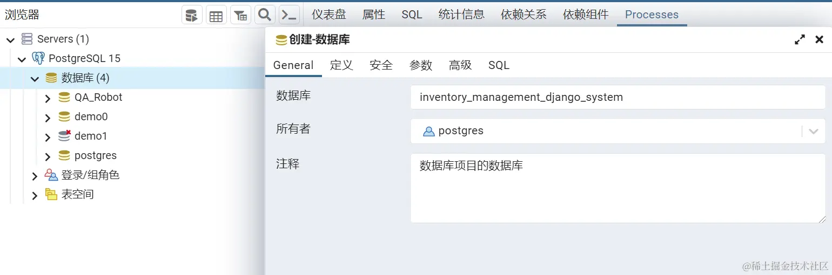Image resolution: width=832 pixels, height=275 pixels.
Task: Collapse the Servers (1) tree node
Action: (10, 39)
